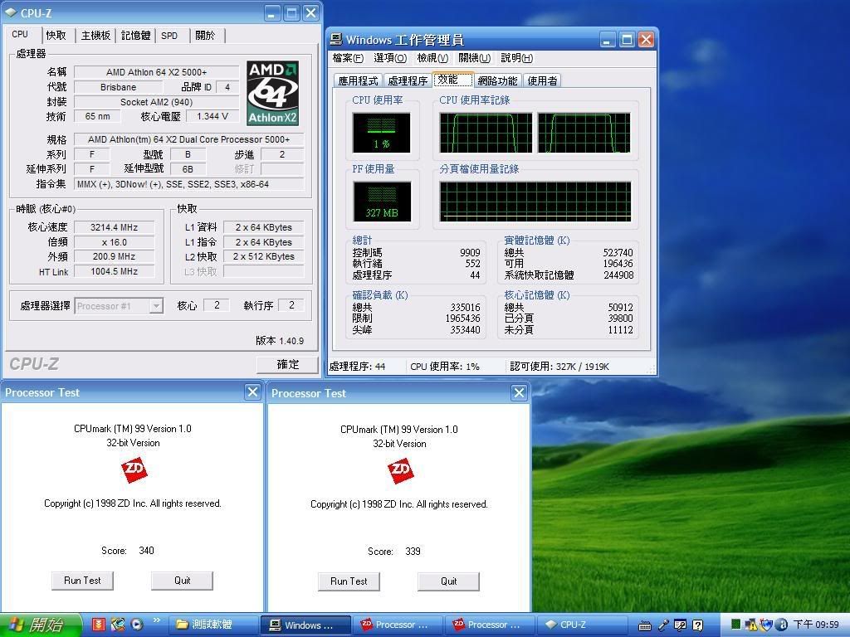
Task: Click the language bar options icon
Action: (680, 625)
